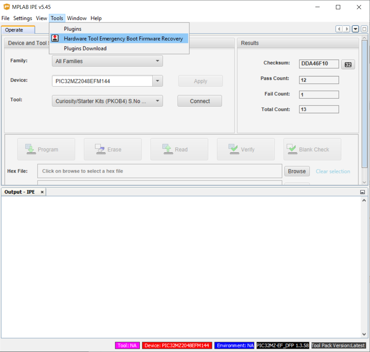Image resolution: width=370 pixels, height=352 pixels.
Task: Click 'Tool Pack Version:Latest' status entry
Action: point(338,345)
